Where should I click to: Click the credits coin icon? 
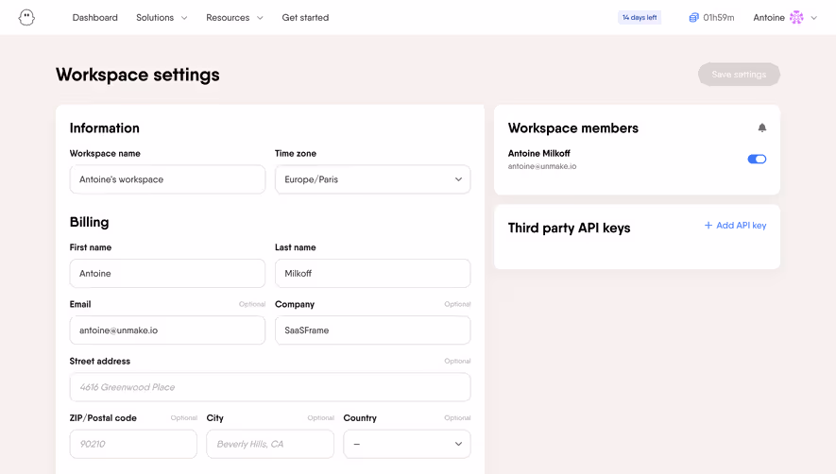point(693,18)
